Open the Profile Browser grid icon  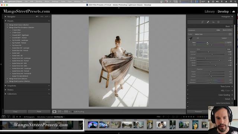[230, 34]
